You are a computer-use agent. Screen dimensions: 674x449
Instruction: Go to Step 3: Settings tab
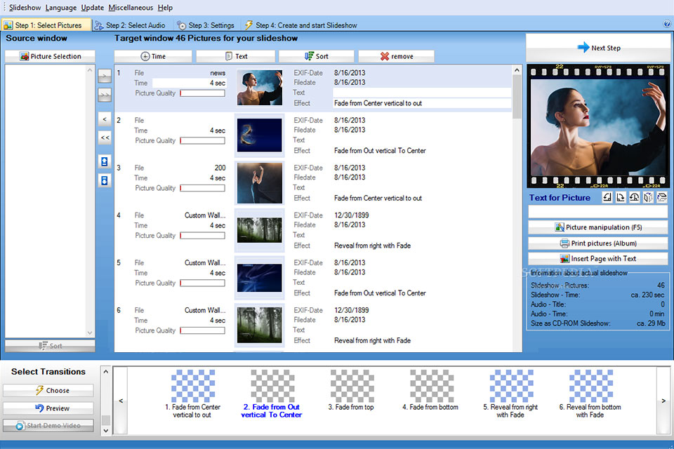tap(206, 25)
